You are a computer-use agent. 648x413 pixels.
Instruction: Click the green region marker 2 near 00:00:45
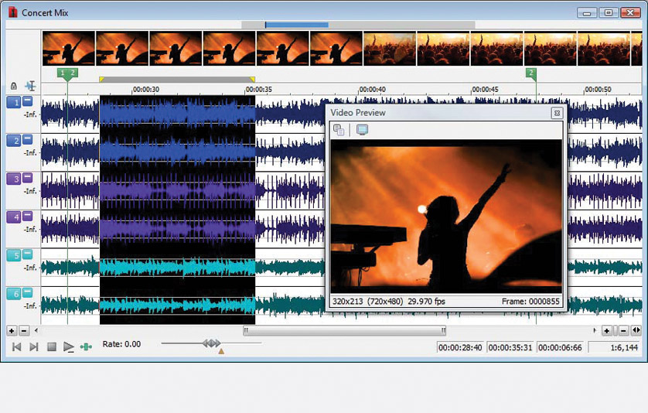point(530,73)
